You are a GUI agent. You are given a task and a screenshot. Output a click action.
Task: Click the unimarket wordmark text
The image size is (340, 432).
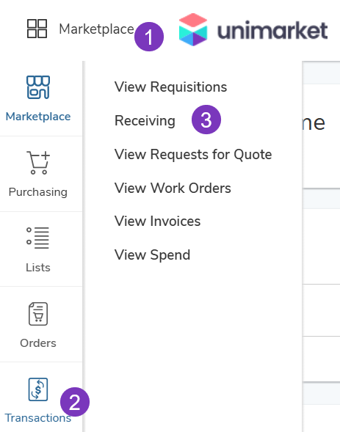272,30
